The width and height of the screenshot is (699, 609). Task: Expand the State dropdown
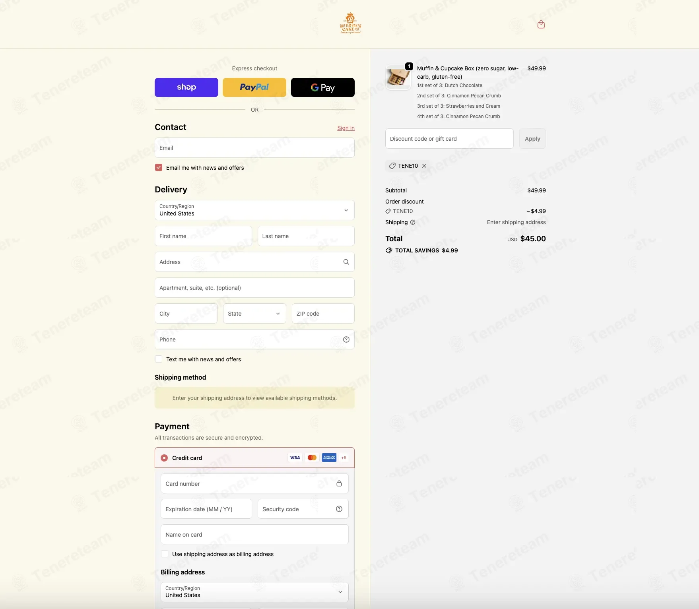(254, 314)
